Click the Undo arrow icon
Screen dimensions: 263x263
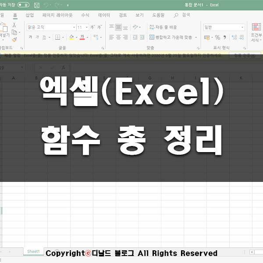point(46,5)
